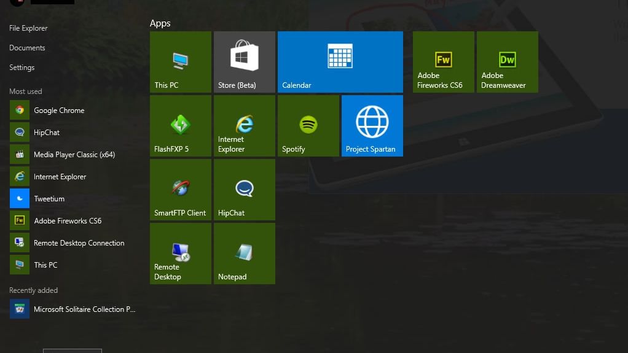
Task: Click This PC icon in Most used
Action: click(x=20, y=265)
